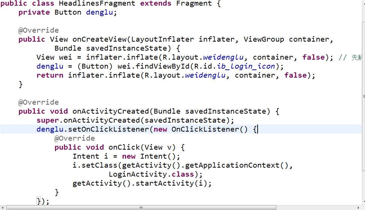Click the horizontal scrollbar thumb

tap(141, 207)
